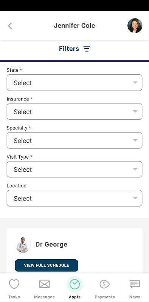The width and height of the screenshot is (149, 302).
Task: Expand the Location dropdown
Action: pyautogui.click(x=74, y=198)
